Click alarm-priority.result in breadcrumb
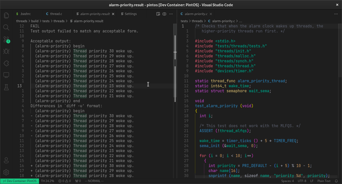The height and width of the screenshot is (184, 342). click(x=88, y=21)
